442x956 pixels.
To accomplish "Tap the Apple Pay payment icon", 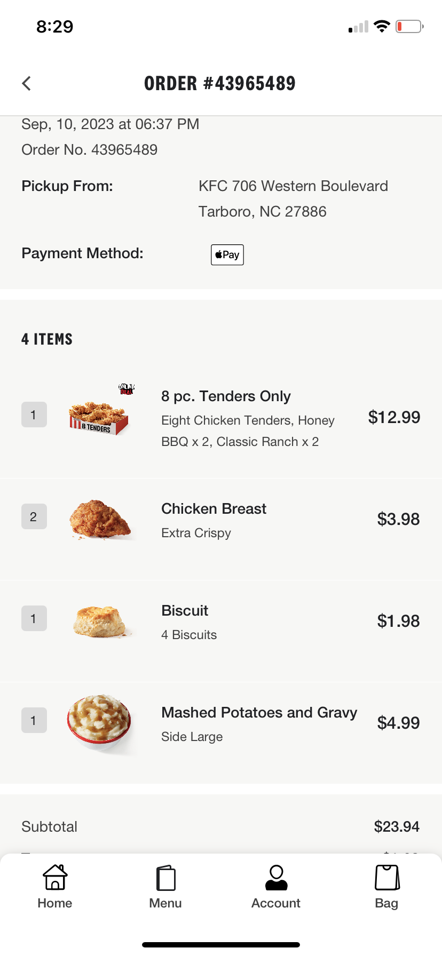I will pyautogui.click(x=227, y=255).
